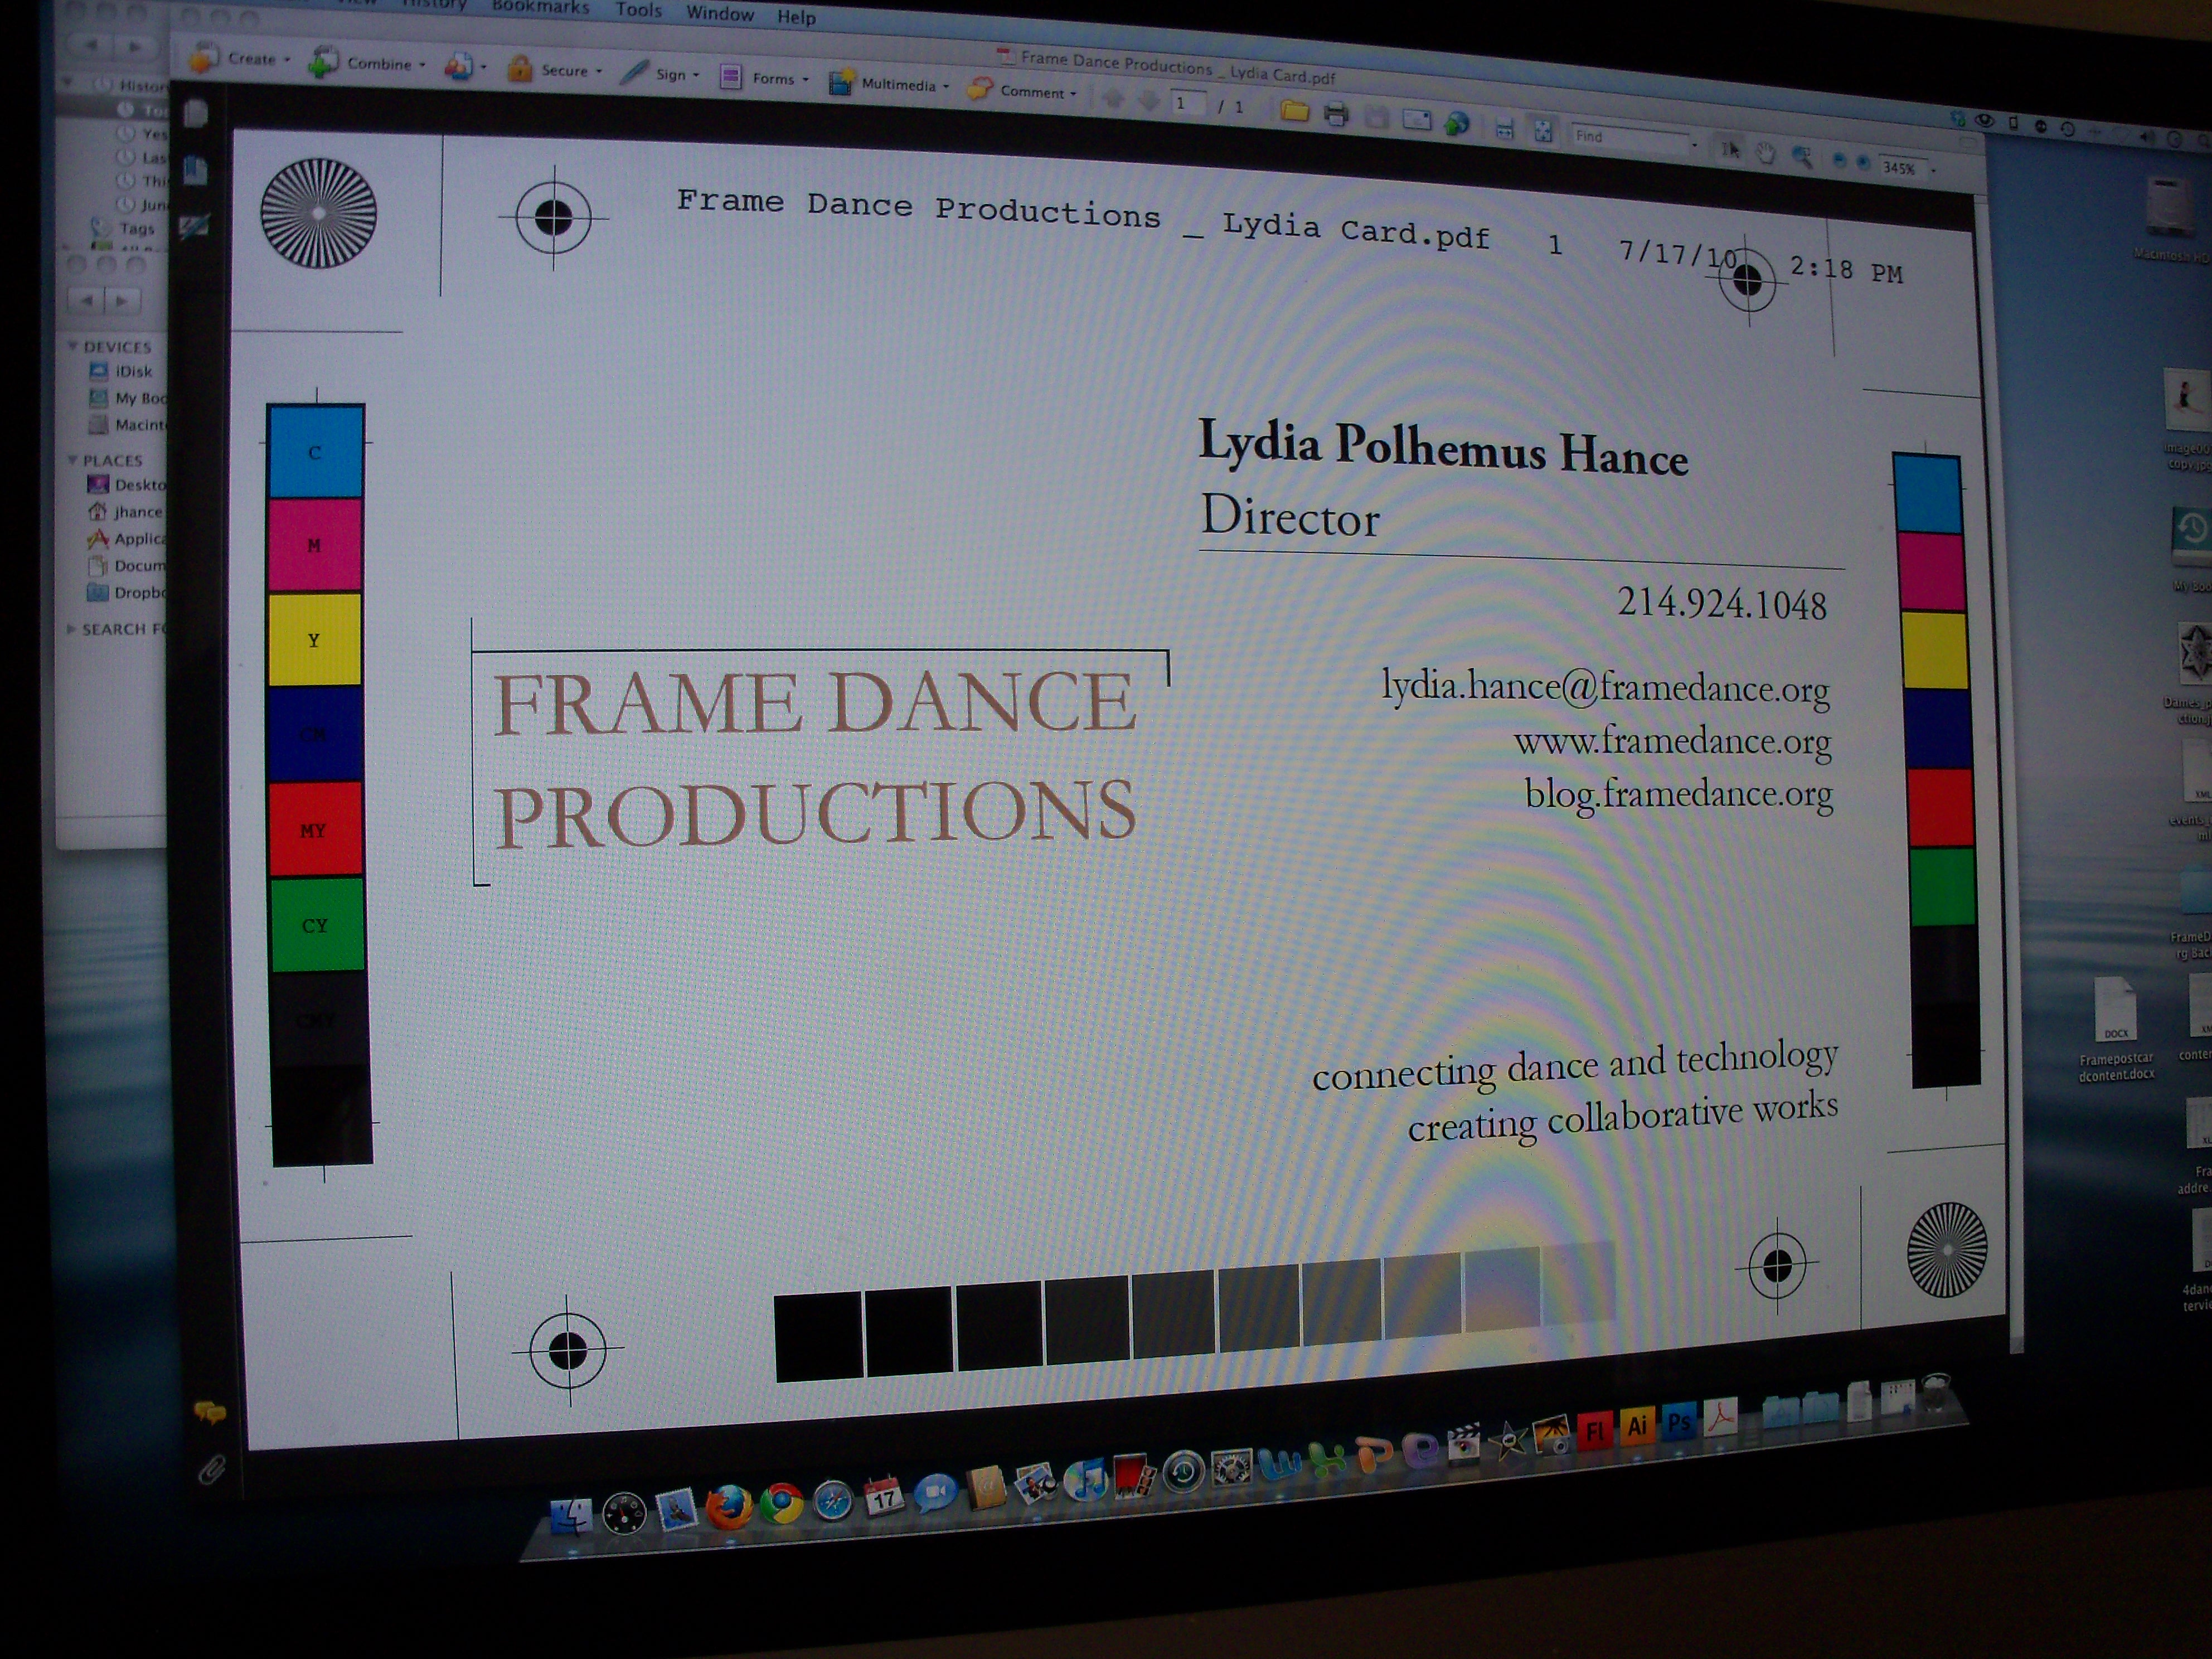Click the email envelope toolbar icon
Image resolution: width=2212 pixels, height=1659 pixels.
(1417, 120)
